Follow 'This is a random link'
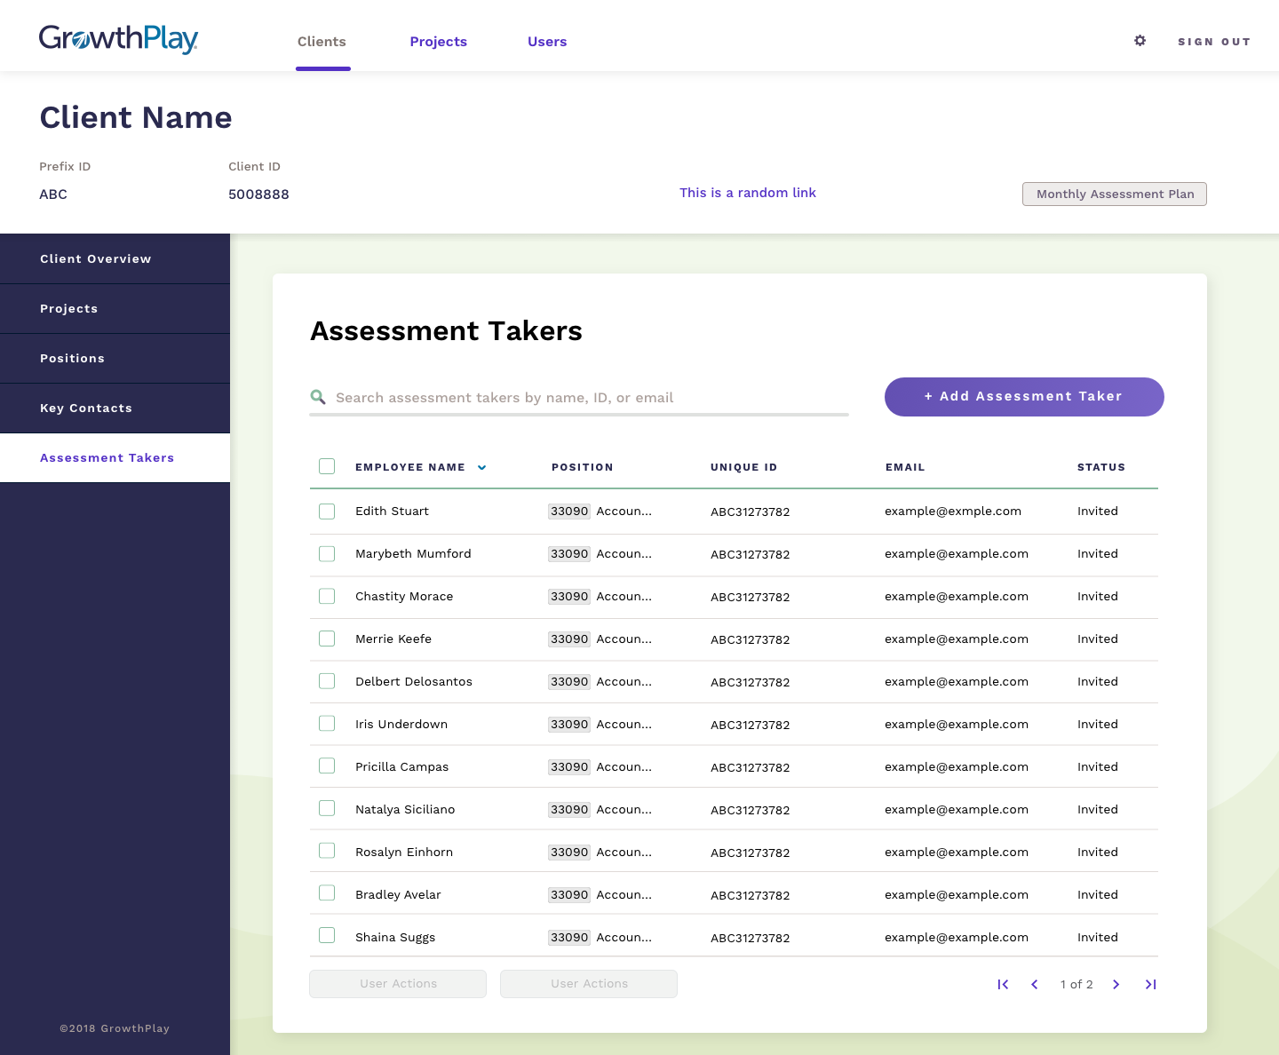1279x1055 pixels. [748, 193]
